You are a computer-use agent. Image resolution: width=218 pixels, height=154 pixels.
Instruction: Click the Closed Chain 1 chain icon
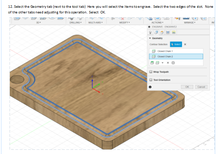(154, 51)
